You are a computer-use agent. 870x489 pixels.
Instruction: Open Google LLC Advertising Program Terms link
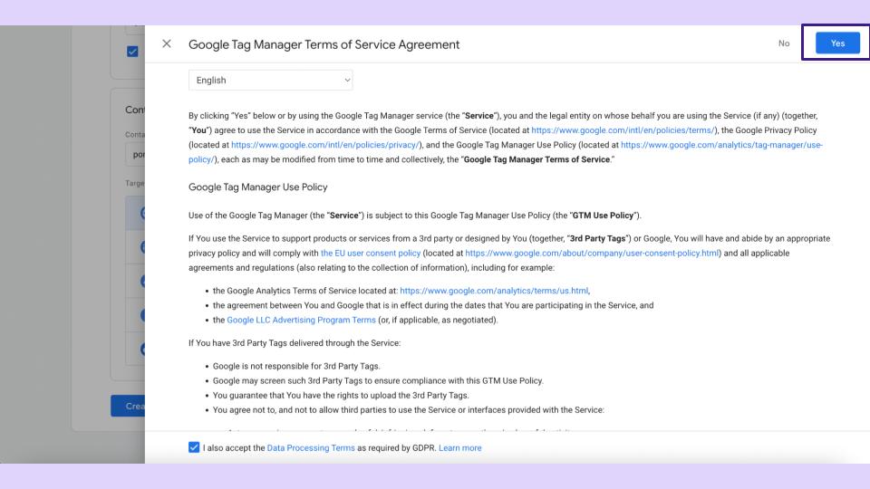pyautogui.click(x=301, y=320)
